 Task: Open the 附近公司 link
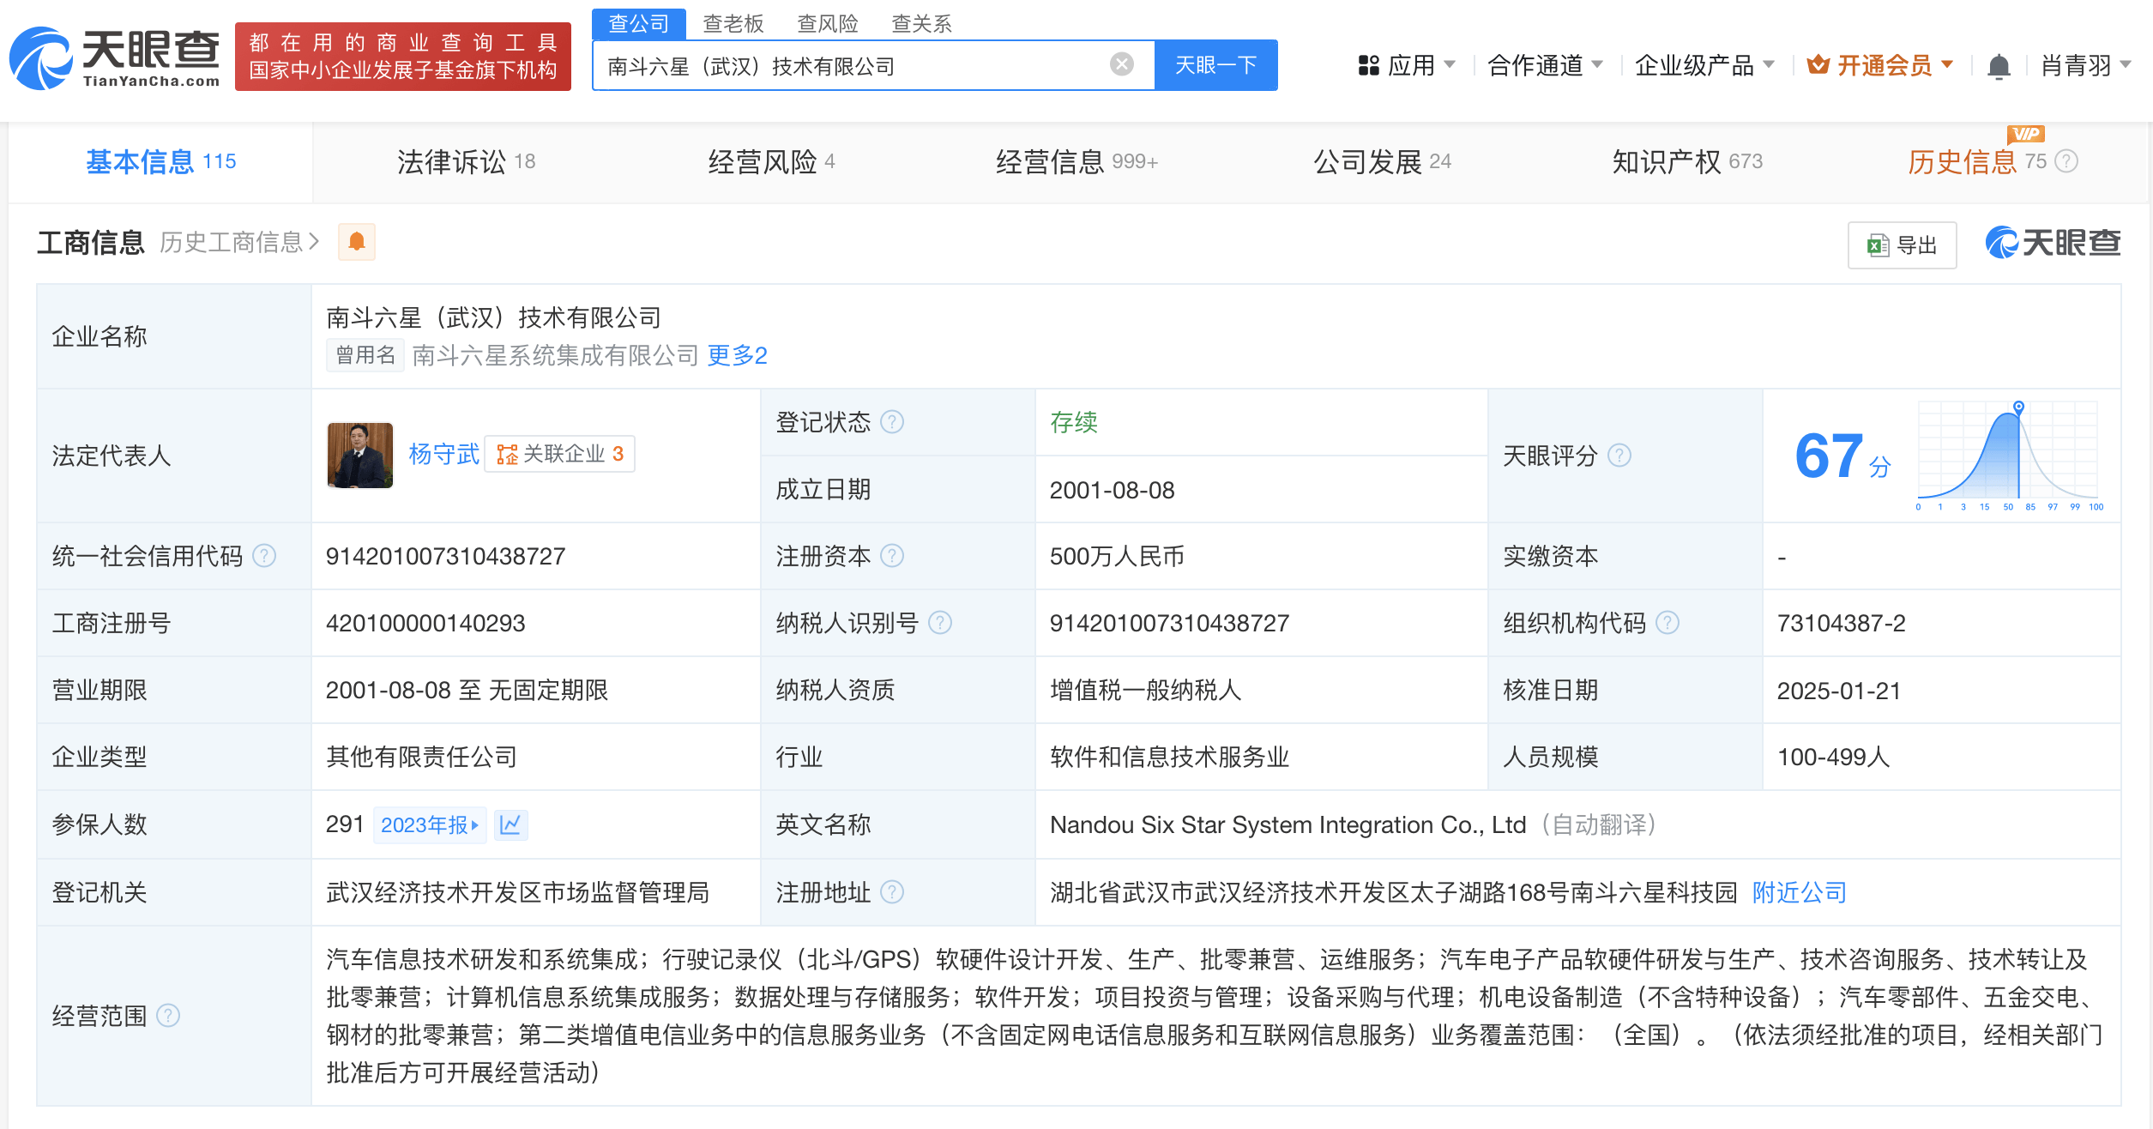pyautogui.click(x=1799, y=892)
